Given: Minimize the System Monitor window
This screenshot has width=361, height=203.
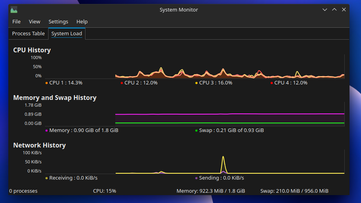Looking at the screenshot, I should [x=325, y=10].
